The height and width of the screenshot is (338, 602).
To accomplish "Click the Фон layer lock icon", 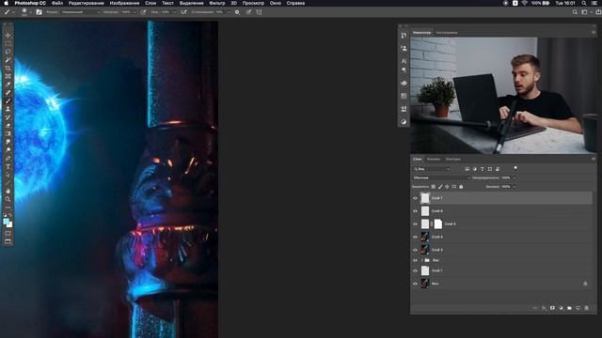I will 585,284.
